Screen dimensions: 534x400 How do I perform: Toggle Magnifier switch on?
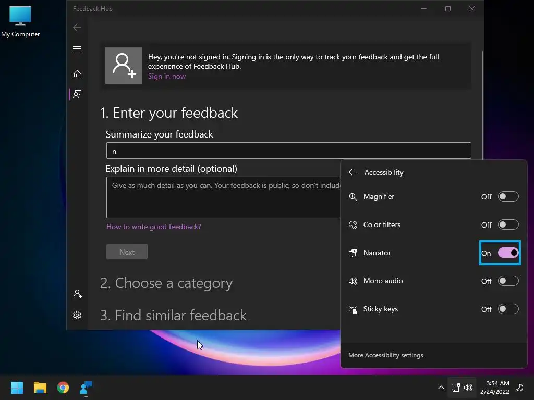tap(508, 196)
